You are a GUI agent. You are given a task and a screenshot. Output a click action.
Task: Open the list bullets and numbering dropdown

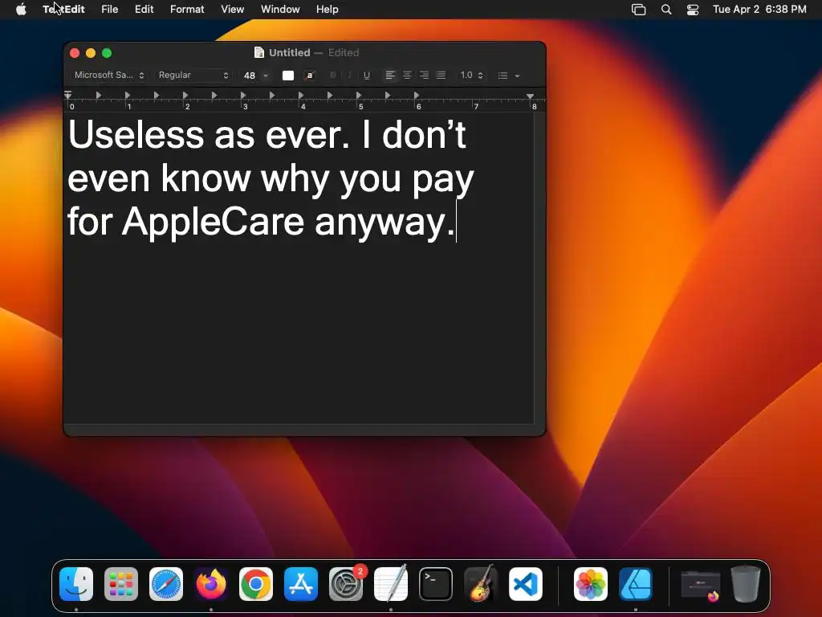pyautogui.click(x=508, y=76)
